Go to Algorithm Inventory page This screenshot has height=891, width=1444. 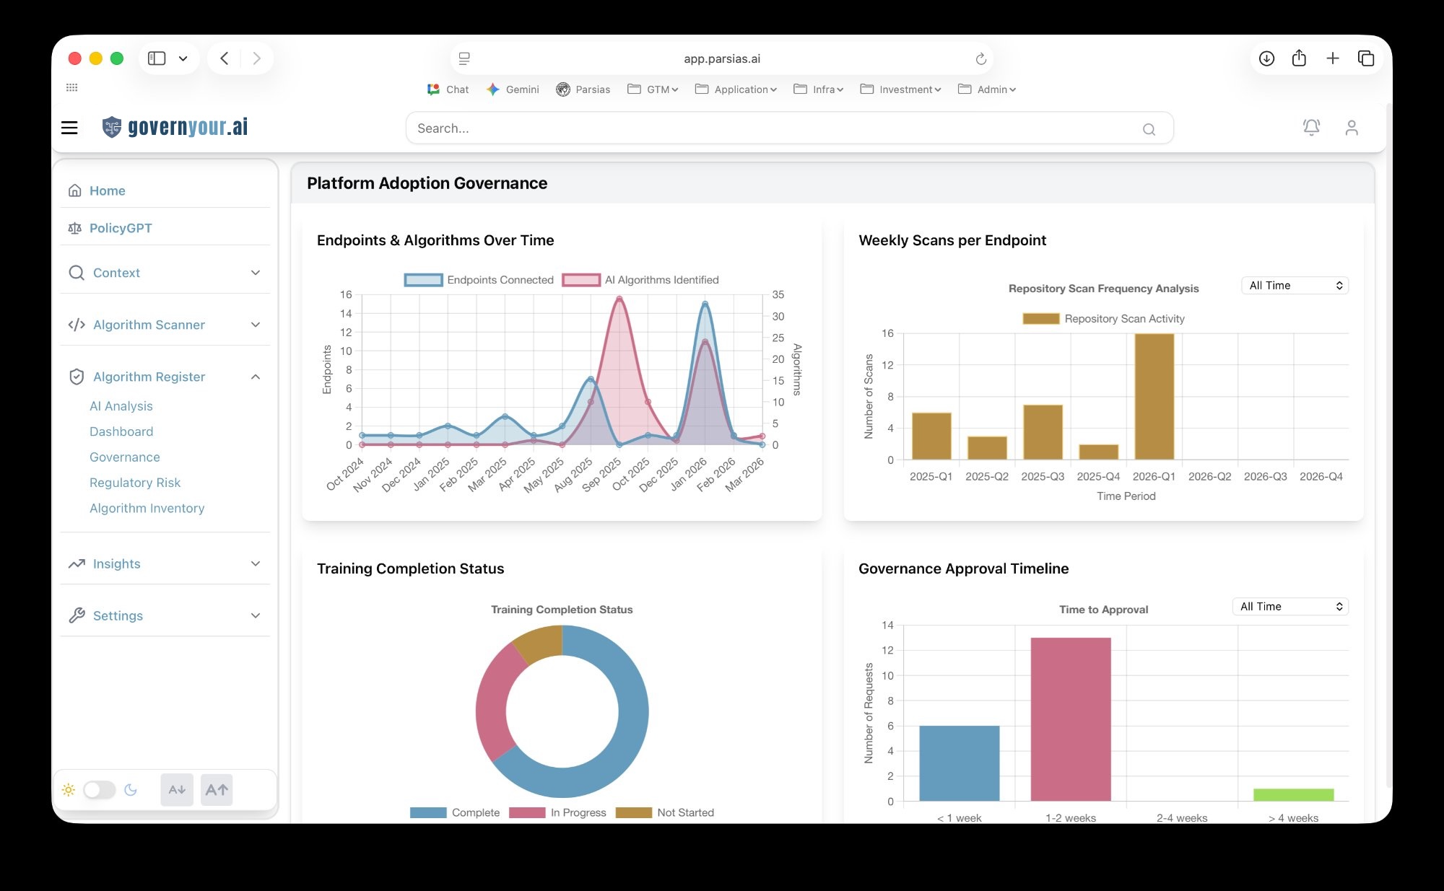tap(147, 508)
